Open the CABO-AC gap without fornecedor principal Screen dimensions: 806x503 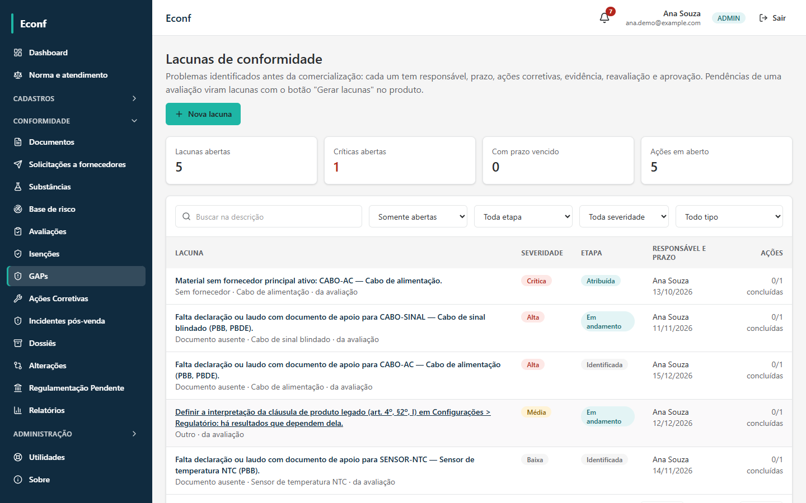[x=308, y=281]
